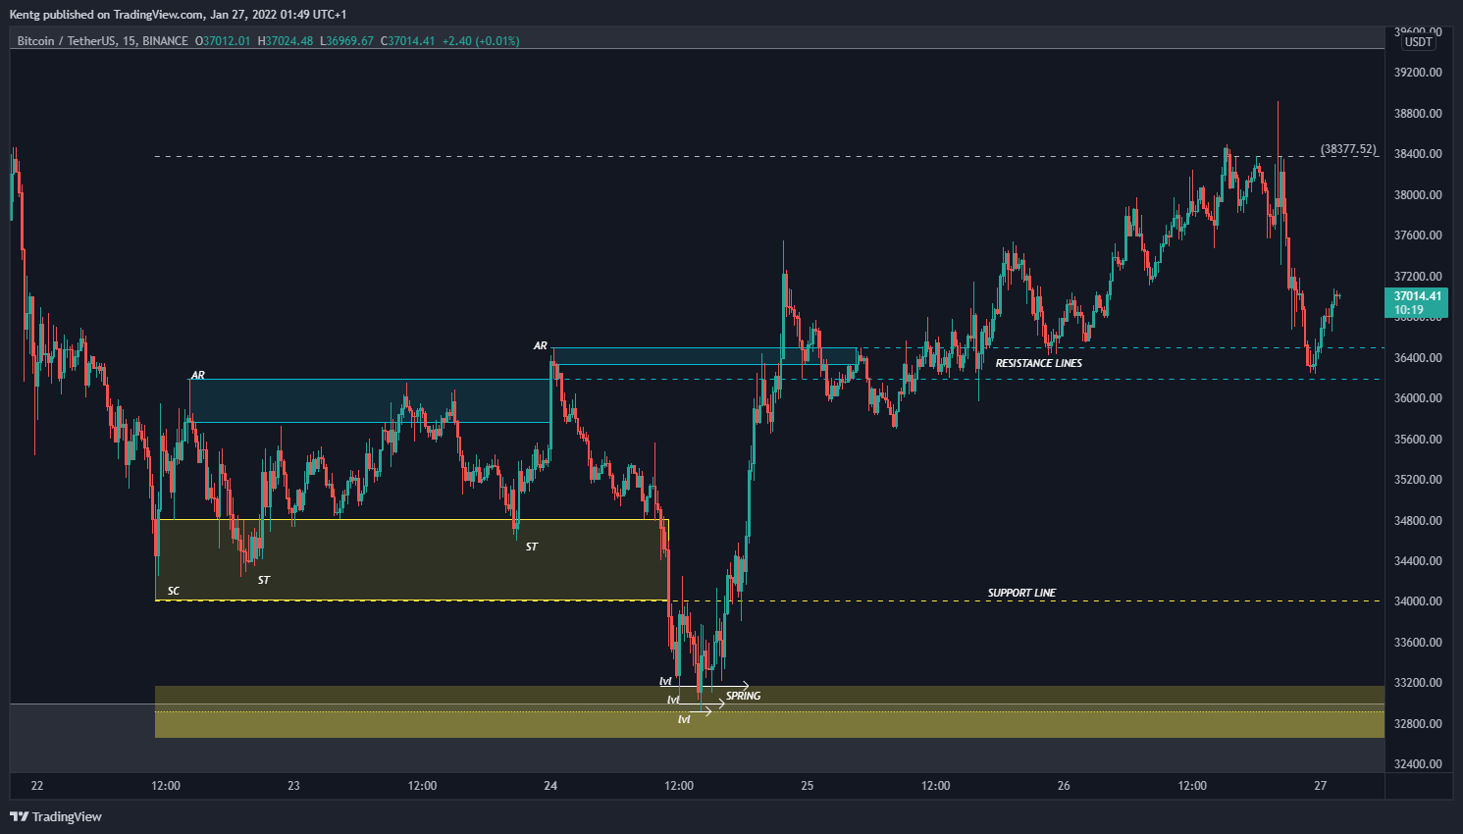
Task: Click the 32800.00 price axis label
Action: coord(1418,724)
